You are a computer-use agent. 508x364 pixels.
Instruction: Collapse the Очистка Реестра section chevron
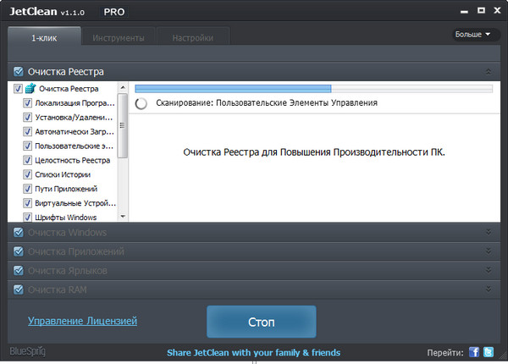click(489, 72)
